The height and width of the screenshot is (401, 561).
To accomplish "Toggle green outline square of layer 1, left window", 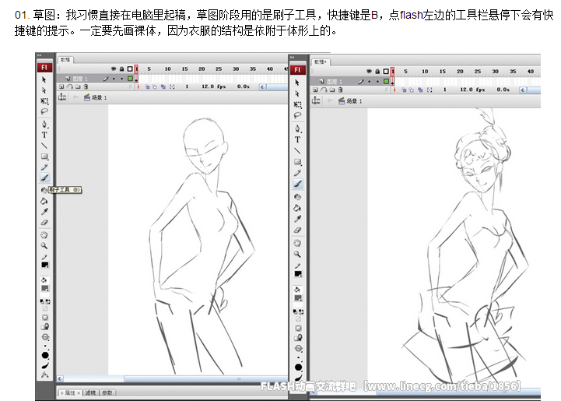I will (x=130, y=79).
